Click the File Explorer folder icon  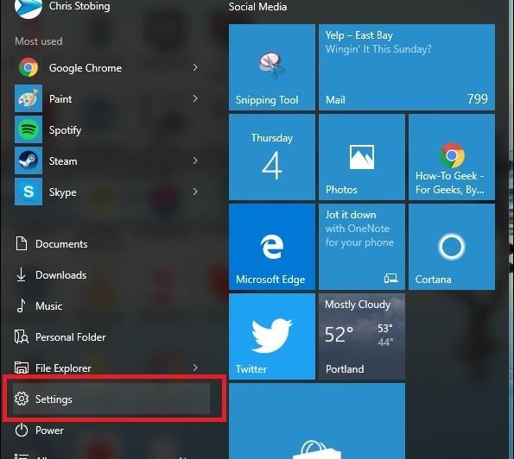22,368
